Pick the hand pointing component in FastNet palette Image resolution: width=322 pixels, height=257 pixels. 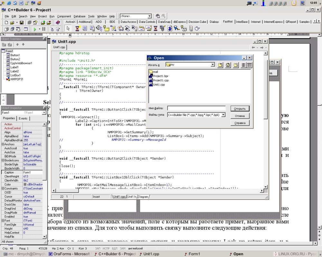(x=197, y=29)
